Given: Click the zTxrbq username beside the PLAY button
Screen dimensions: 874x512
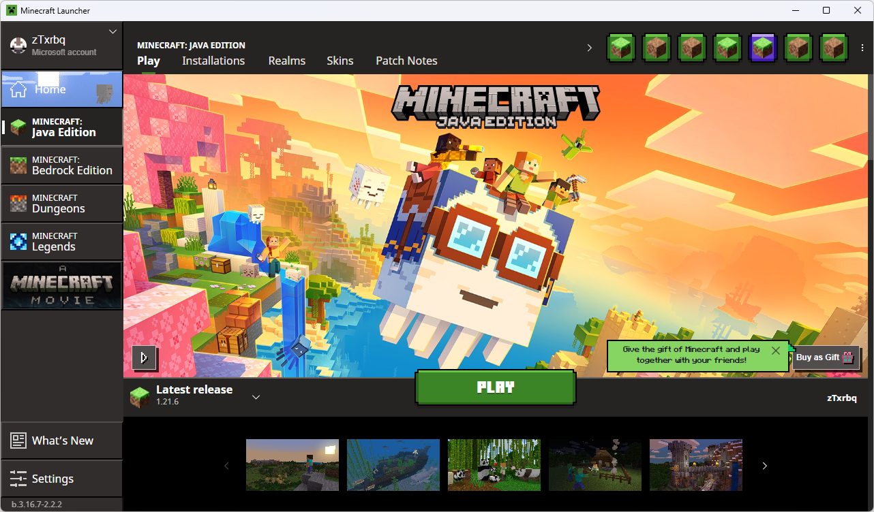Looking at the screenshot, I should click(841, 398).
